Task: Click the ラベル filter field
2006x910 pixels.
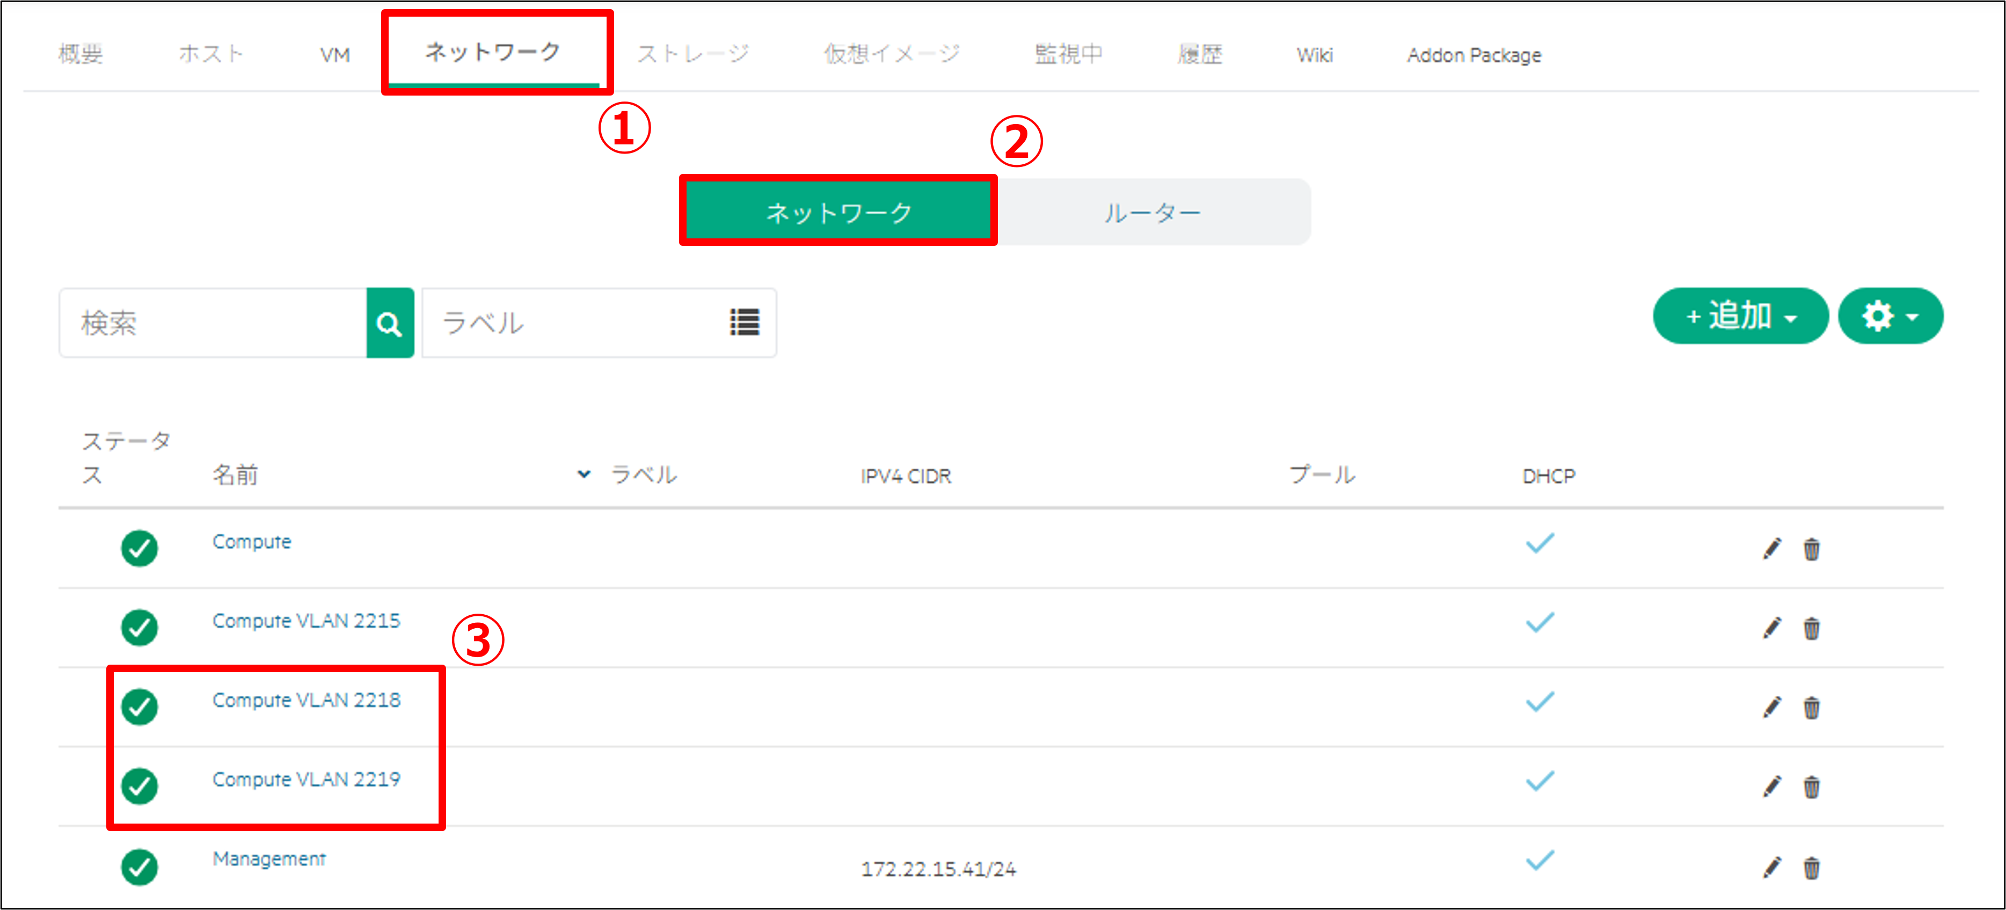Action: pyautogui.click(x=577, y=323)
